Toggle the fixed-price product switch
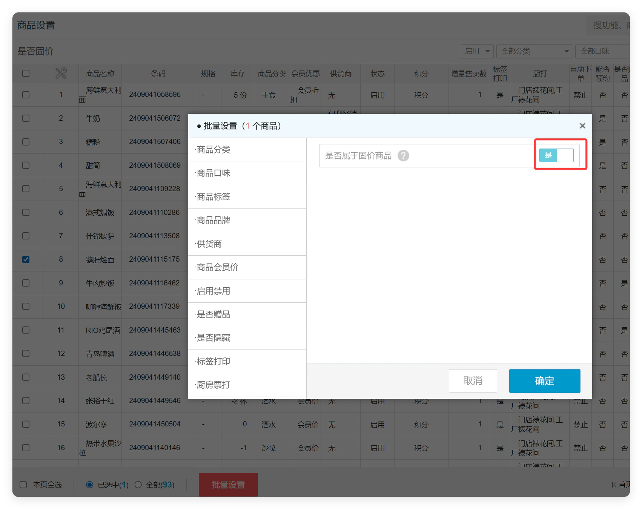642x509 pixels. 556,155
